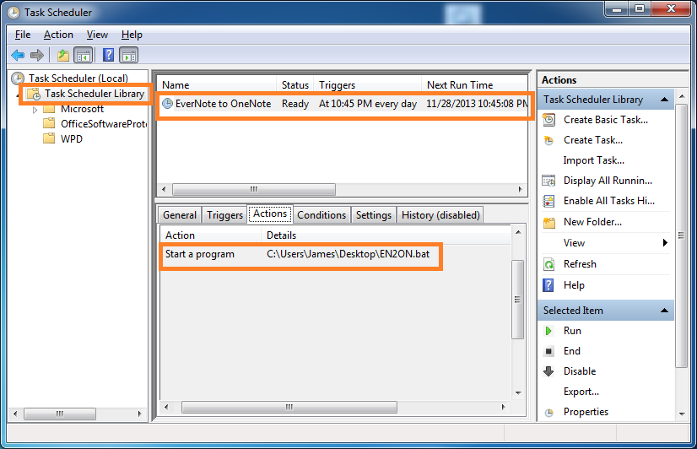Click Export... action
This screenshot has height=449, width=697.
click(x=581, y=392)
